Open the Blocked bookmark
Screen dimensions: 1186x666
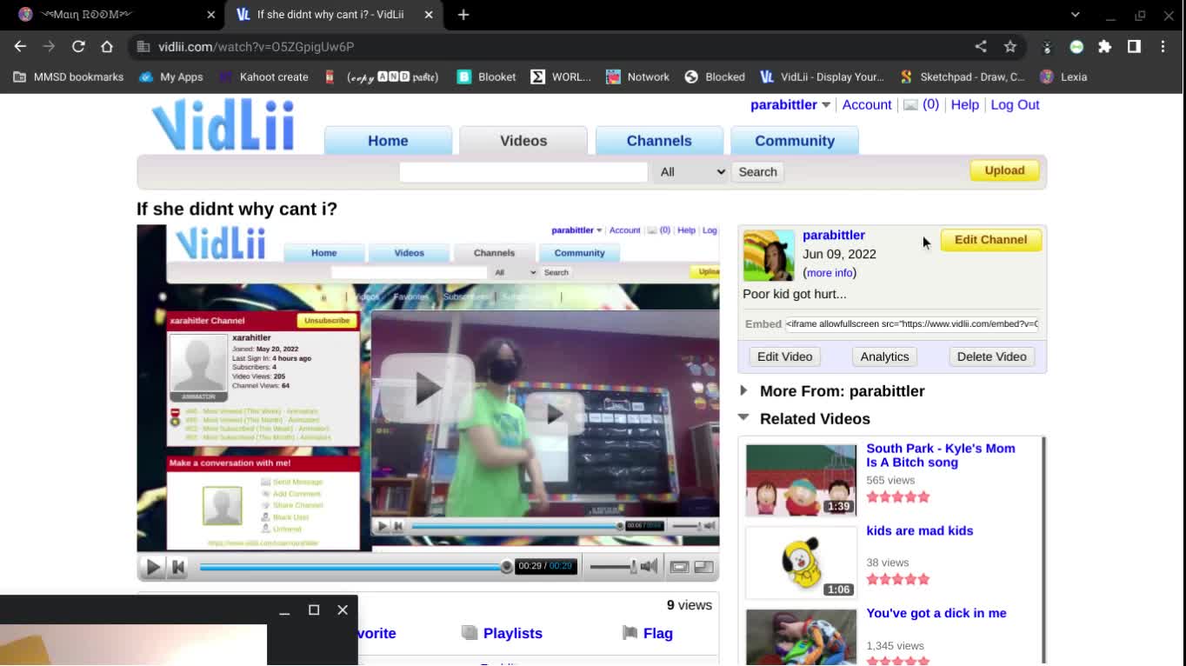coord(715,77)
